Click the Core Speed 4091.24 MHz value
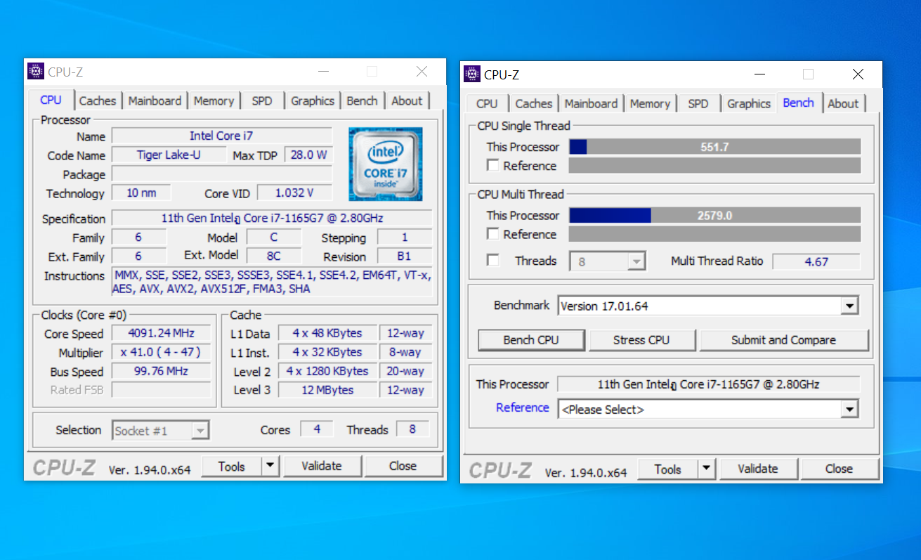This screenshot has height=560, width=921. (162, 333)
